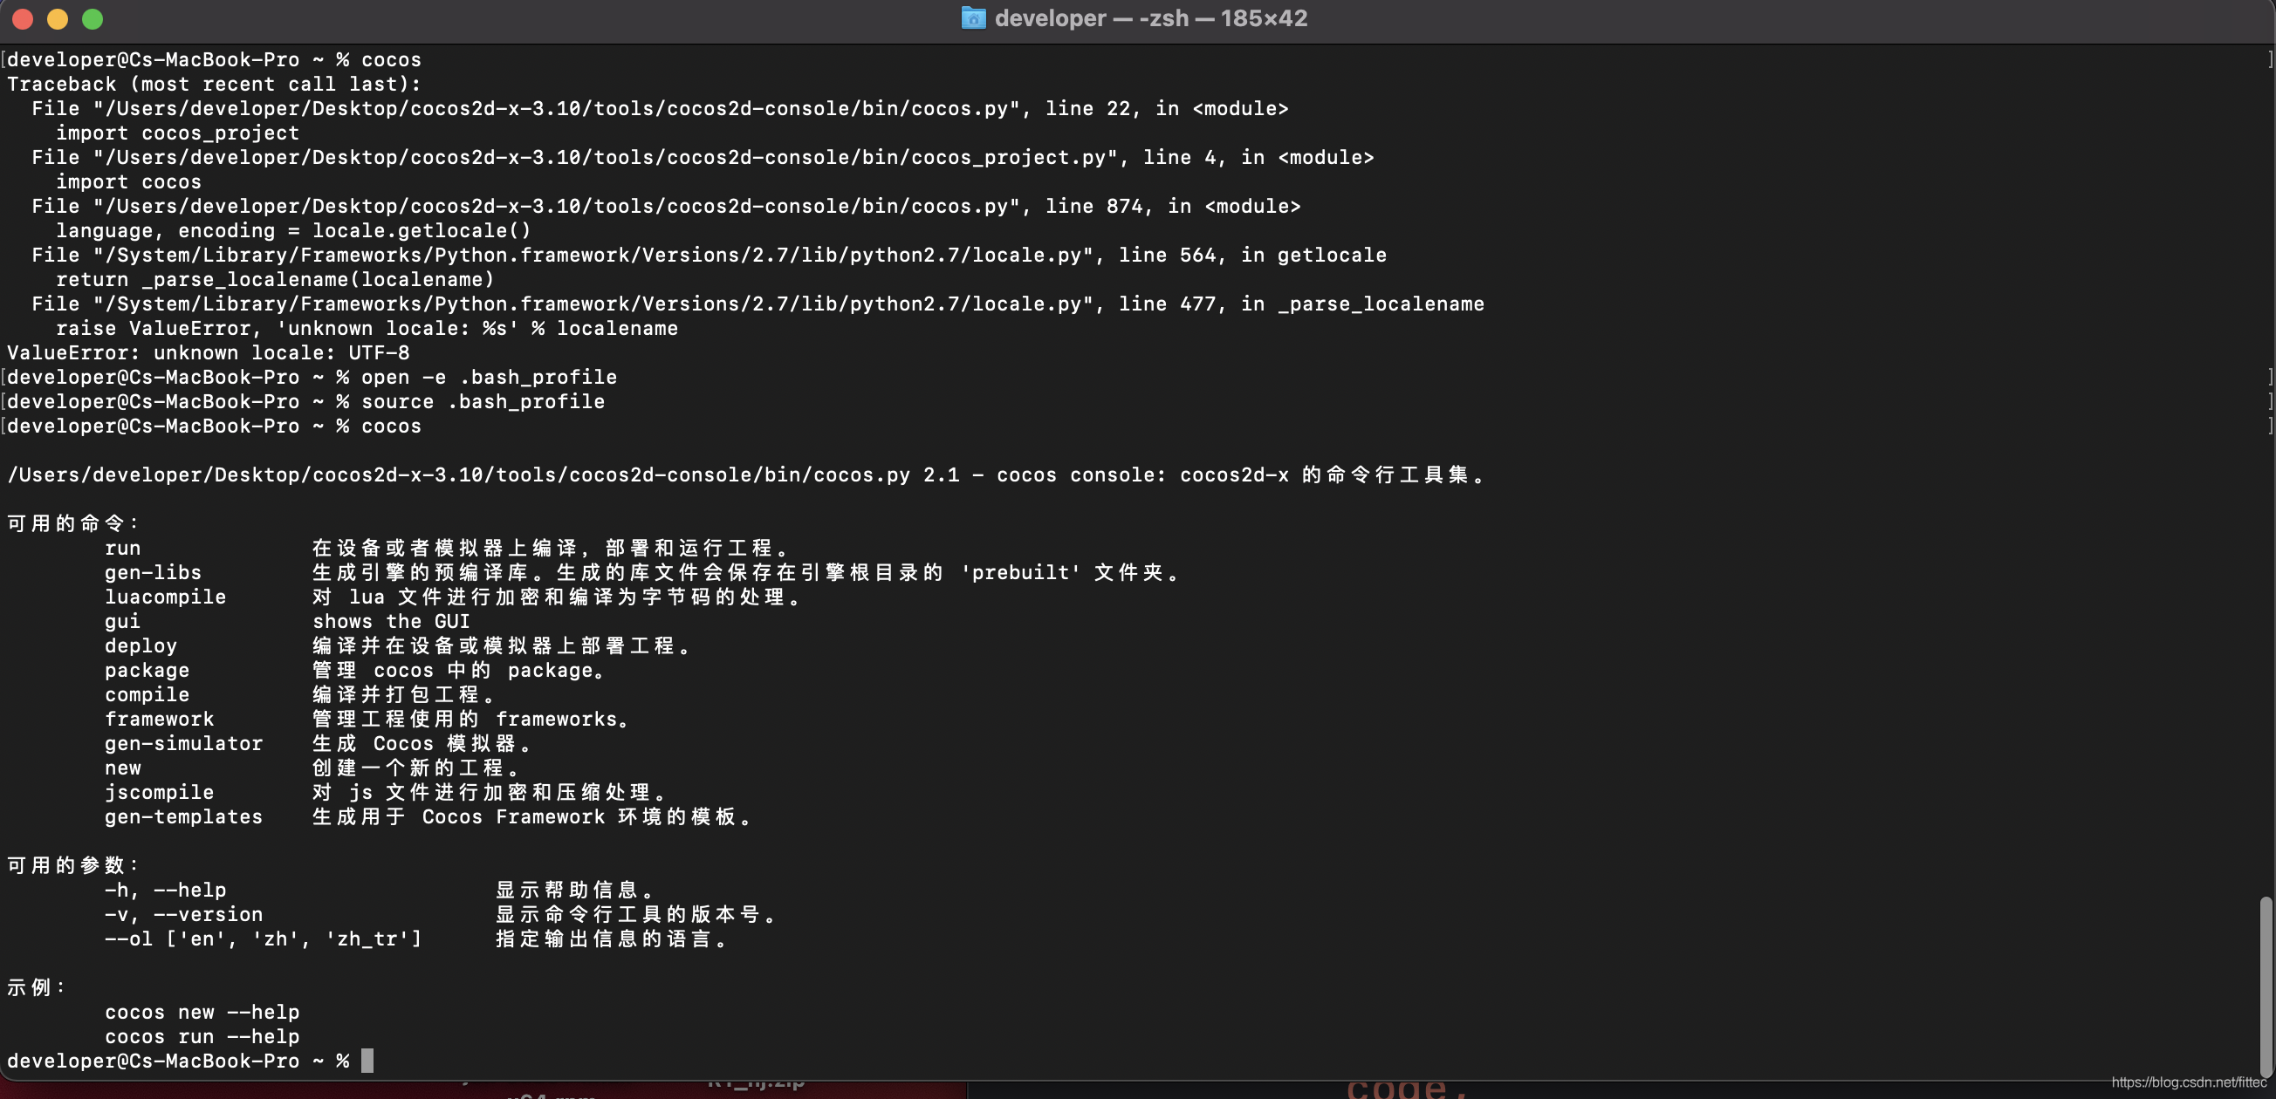Viewport: 2276px width, 1099px height.
Task: Click the 'jscompile' command entry
Action: 159,793
